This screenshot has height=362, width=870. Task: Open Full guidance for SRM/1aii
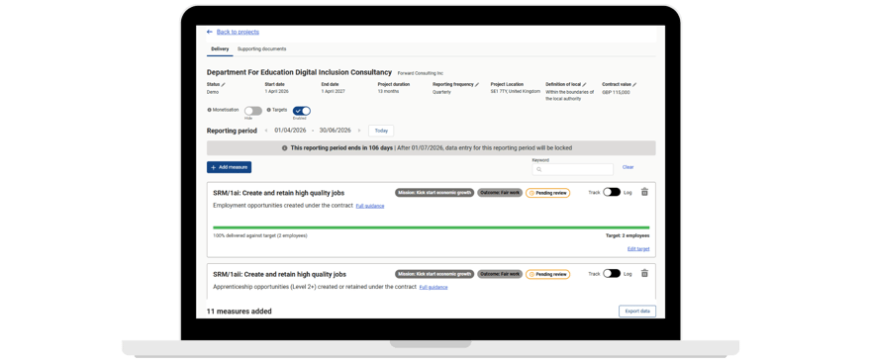(434, 287)
